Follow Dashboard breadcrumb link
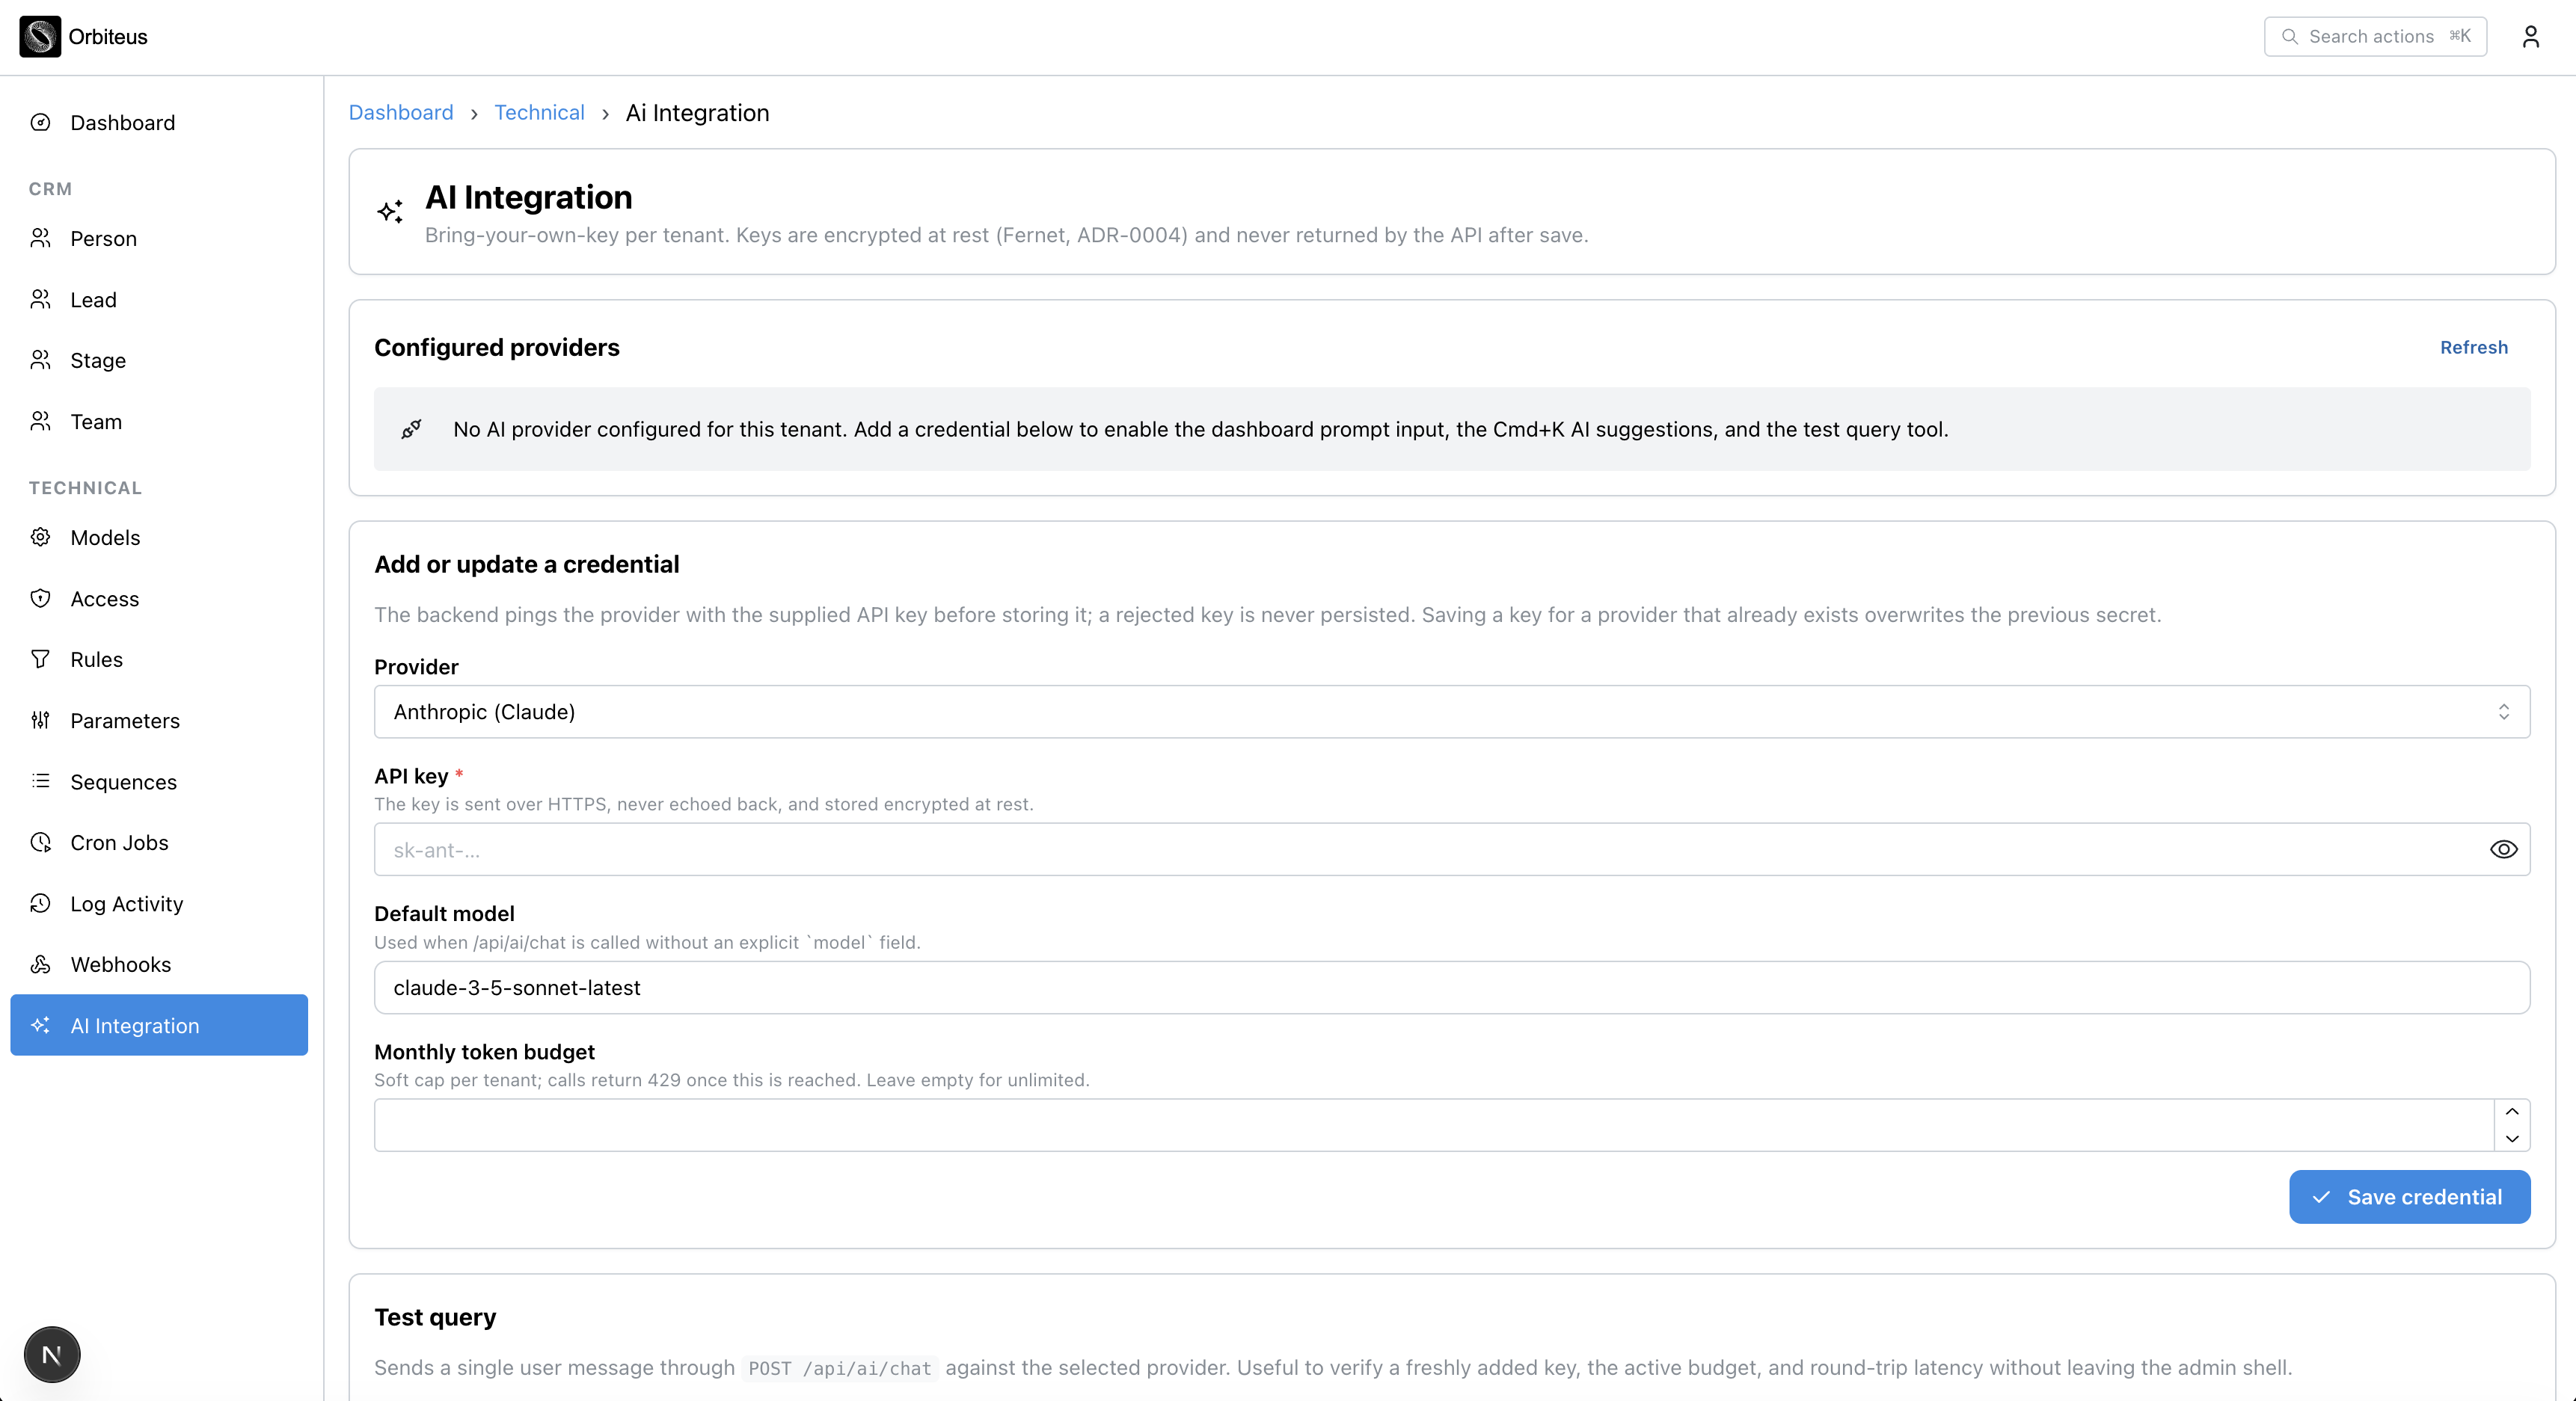 [x=401, y=113]
